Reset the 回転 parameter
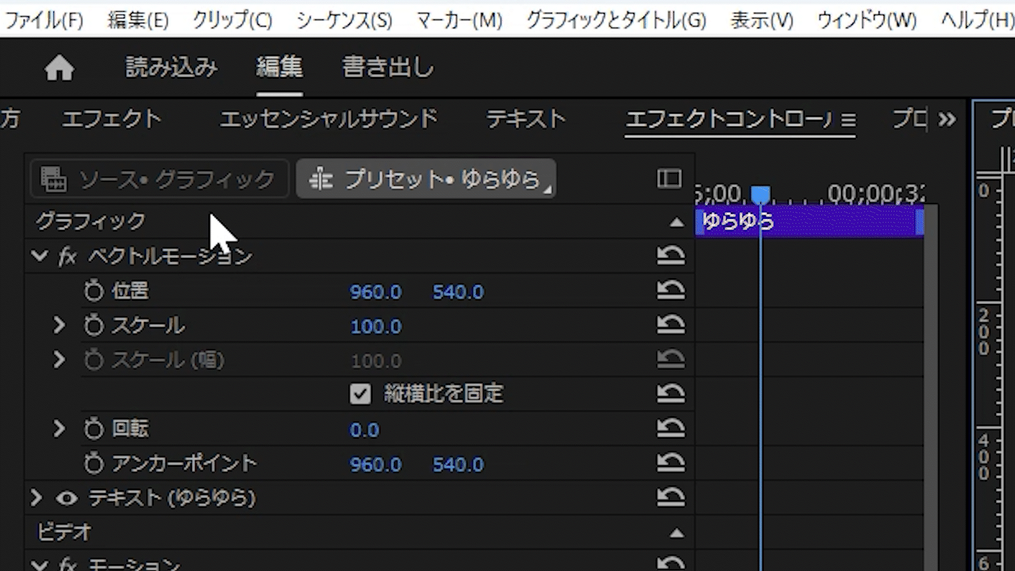This screenshot has width=1015, height=571. [x=671, y=428]
